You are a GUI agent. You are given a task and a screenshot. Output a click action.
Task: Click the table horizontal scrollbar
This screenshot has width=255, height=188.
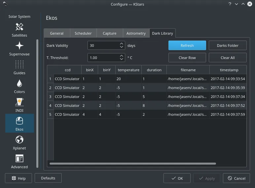coord(133,164)
